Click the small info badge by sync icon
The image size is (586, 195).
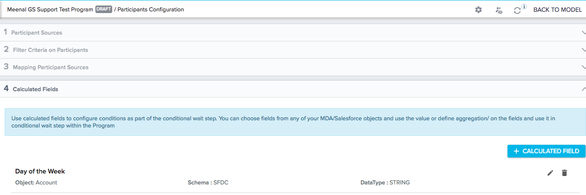pyautogui.click(x=524, y=6)
